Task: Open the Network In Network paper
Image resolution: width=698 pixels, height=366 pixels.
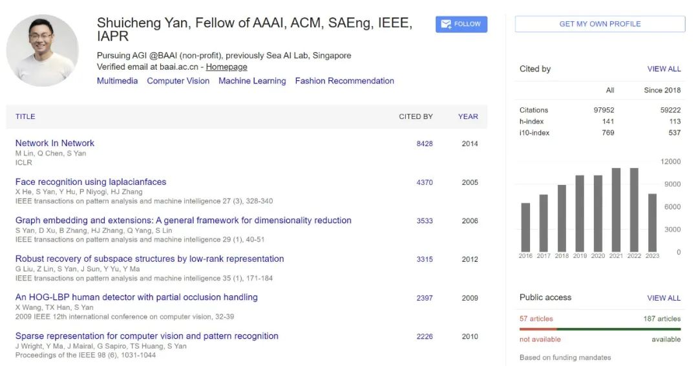Action: 55,143
